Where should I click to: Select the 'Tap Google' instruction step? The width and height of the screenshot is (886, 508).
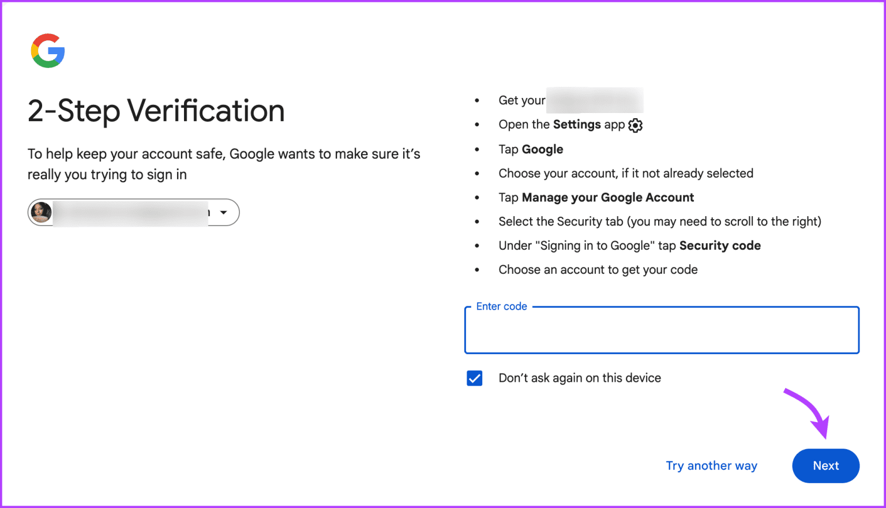point(530,149)
